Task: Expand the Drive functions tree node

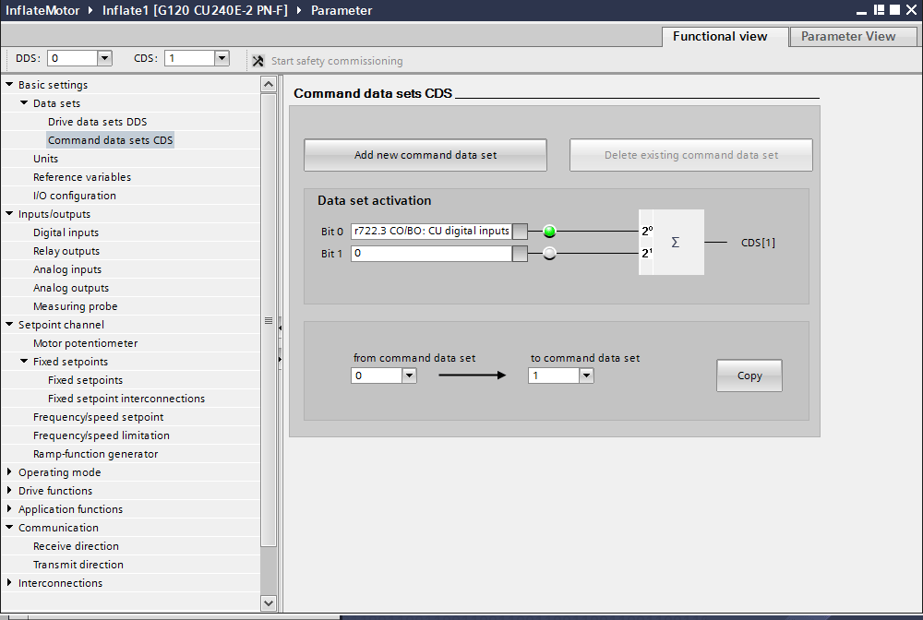Action: 9,491
